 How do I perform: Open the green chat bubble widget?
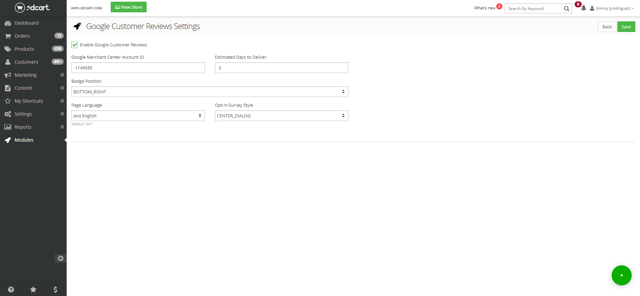pyautogui.click(x=621, y=275)
